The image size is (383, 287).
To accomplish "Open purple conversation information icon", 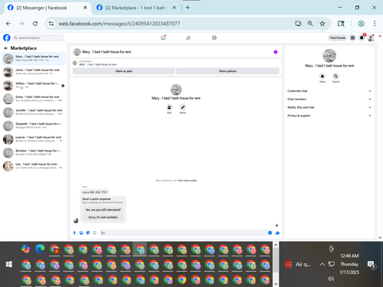I will point(276,52).
